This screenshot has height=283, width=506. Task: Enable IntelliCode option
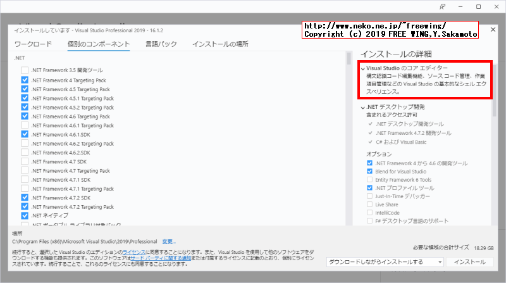(369, 213)
